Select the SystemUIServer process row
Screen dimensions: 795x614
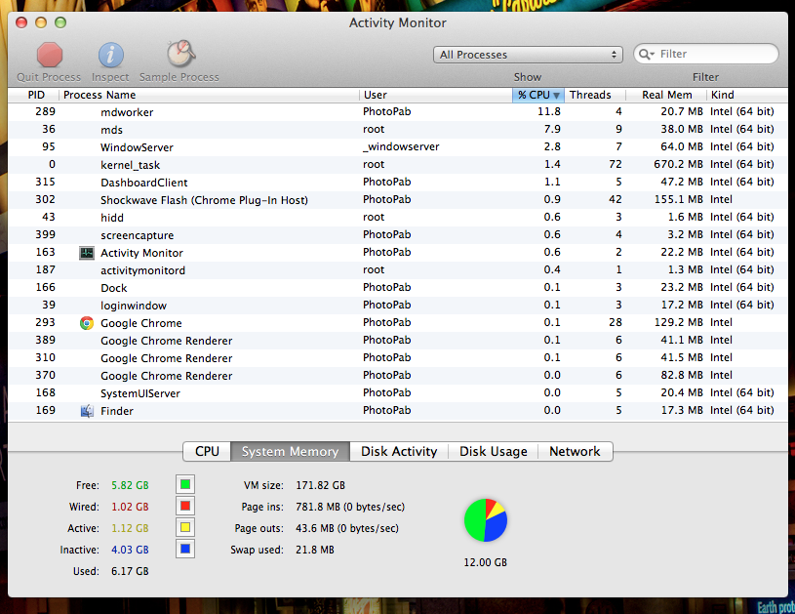398,393
